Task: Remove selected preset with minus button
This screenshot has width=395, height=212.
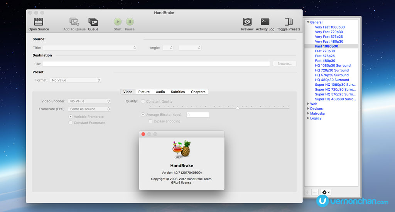Action: point(315,192)
